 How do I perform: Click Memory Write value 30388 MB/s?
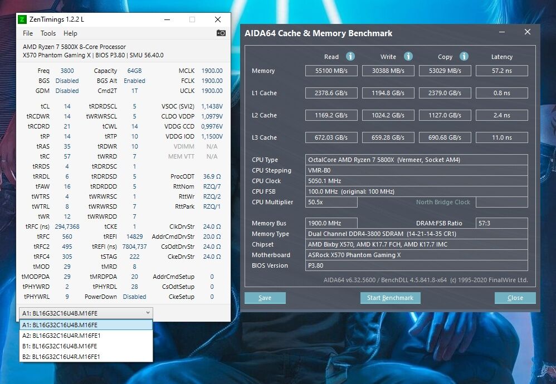(x=388, y=71)
